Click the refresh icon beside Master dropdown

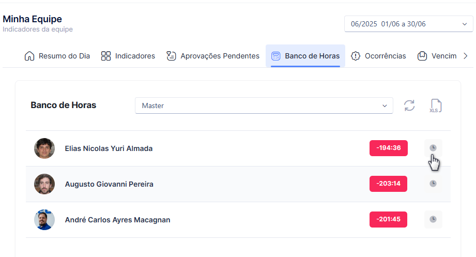point(409,105)
